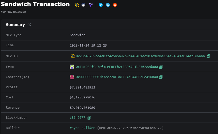This screenshot has width=218, height=134.
Task: Click the purple arrow icon beside title
Action: [x=91, y=5]
